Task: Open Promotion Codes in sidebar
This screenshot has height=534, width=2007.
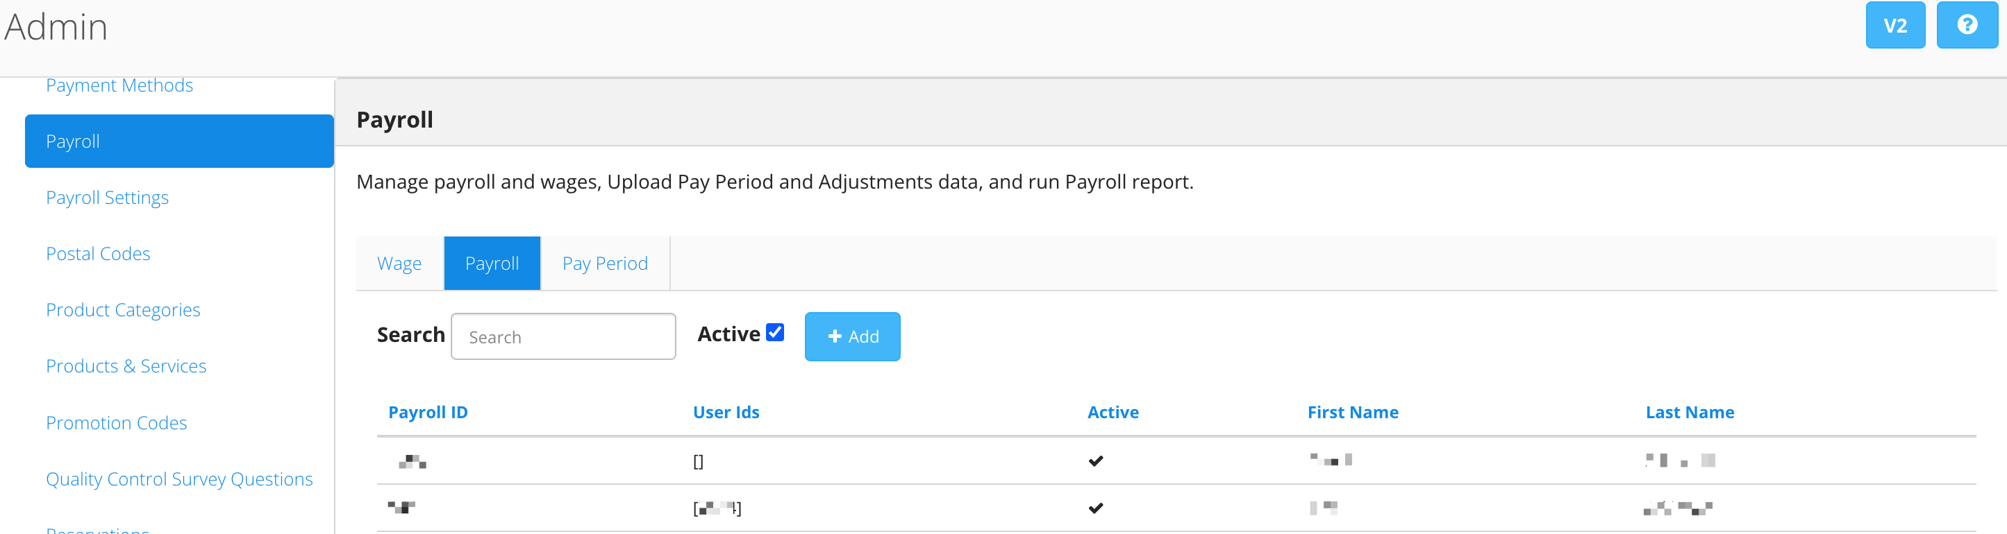Action: [x=116, y=422]
